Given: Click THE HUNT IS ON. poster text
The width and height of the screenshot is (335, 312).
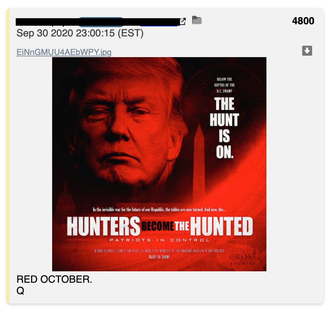Looking at the screenshot, I should (224, 128).
